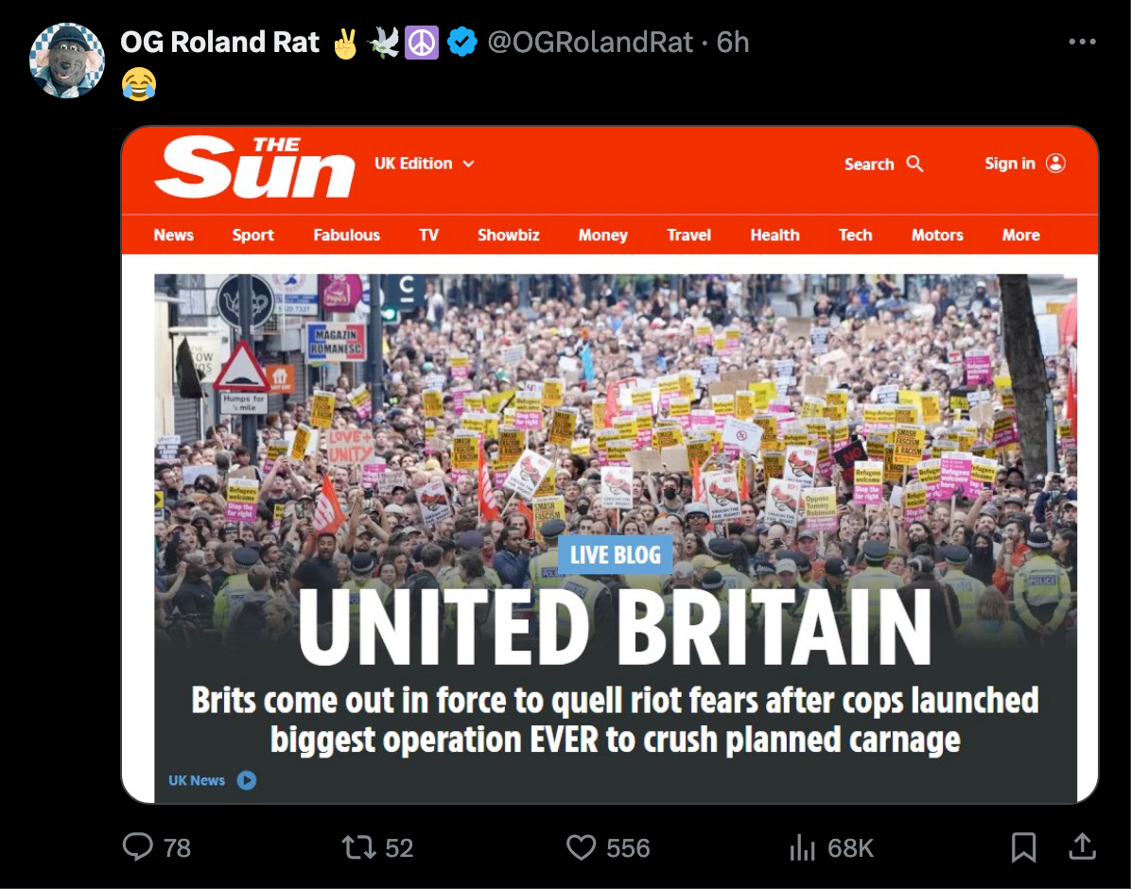Click the blue verified badge

[x=461, y=42]
